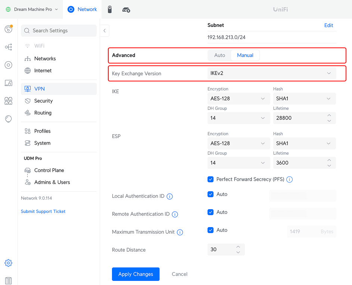The height and width of the screenshot is (285, 352).
Task: Open the ESP Hash SHA1 dropdown
Action: tap(305, 143)
